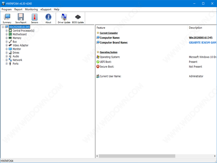
Task: Click the 'Microsoft Windows 10' description value
Action: pyautogui.click(x=203, y=57)
